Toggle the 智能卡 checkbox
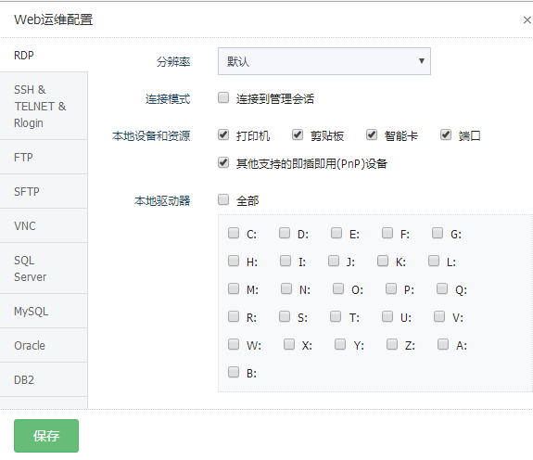Image resolution: width=533 pixels, height=460 pixels. click(372, 135)
